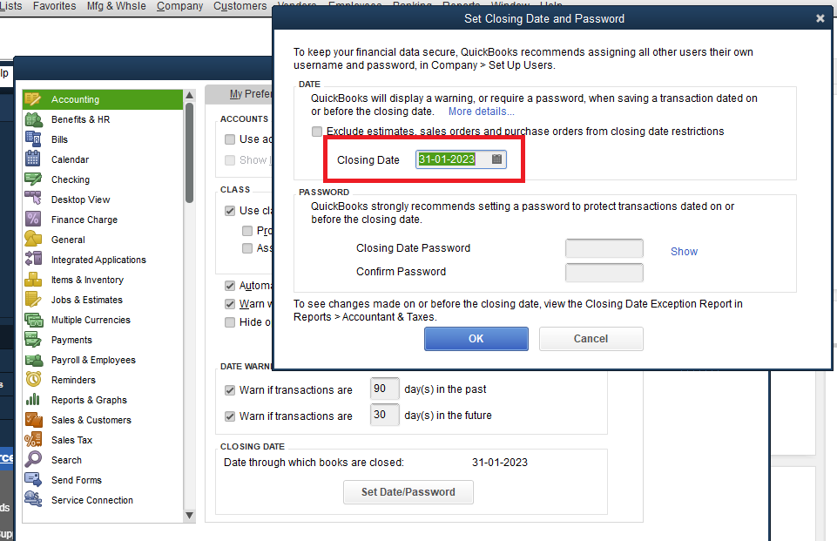Click the Multiple Currencies icon

34,320
